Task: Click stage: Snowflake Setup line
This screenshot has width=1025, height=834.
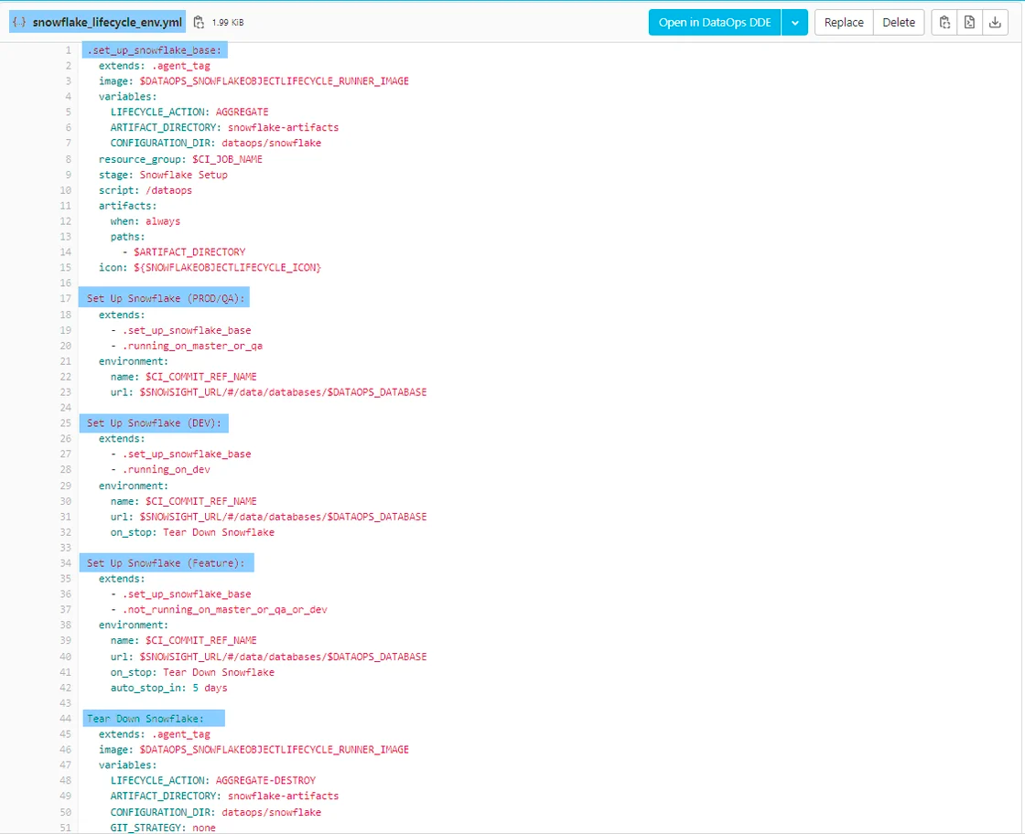Action: (x=163, y=175)
